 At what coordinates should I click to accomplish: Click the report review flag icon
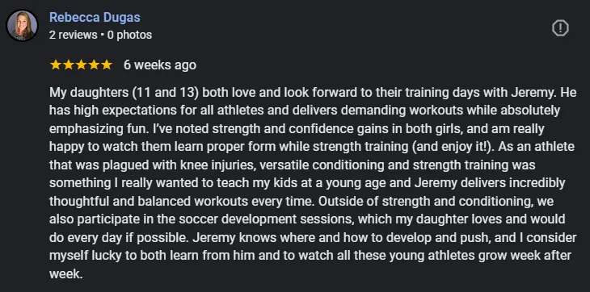pos(560,28)
